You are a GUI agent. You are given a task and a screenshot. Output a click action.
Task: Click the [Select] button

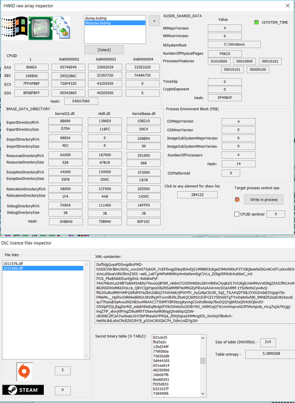click(x=104, y=50)
